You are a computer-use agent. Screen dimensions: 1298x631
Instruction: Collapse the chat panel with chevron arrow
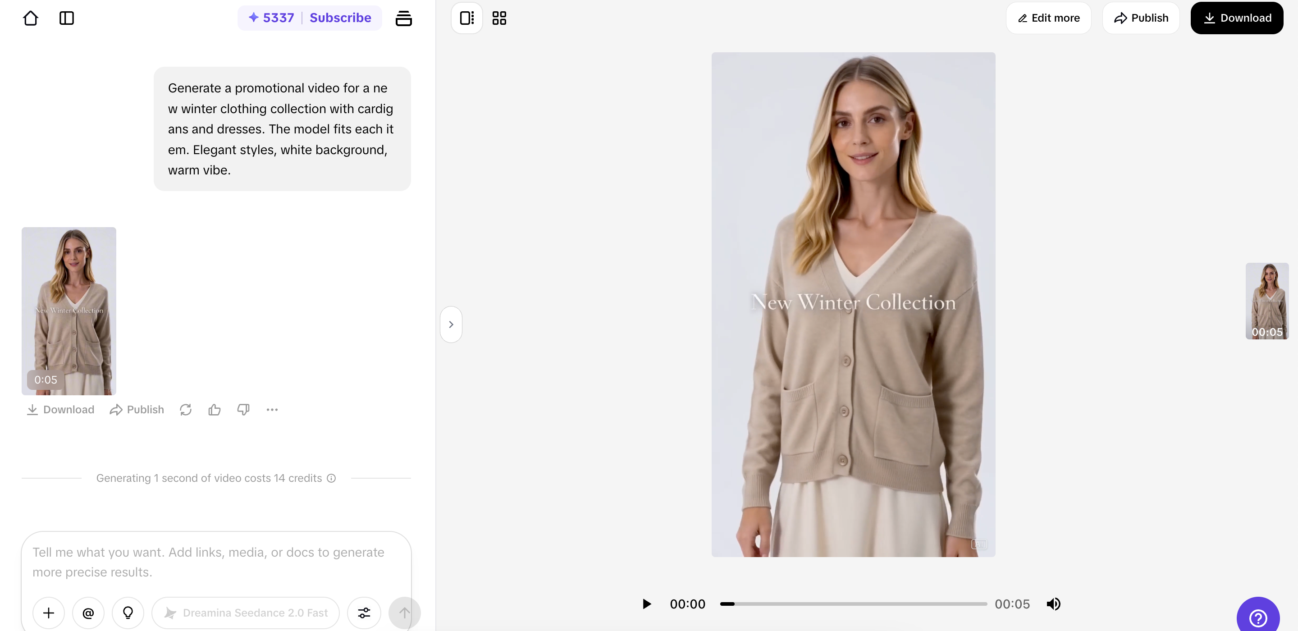point(451,325)
